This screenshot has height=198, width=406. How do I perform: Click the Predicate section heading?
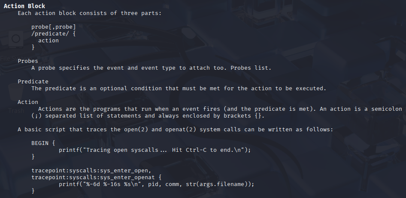tap(33, 82)
